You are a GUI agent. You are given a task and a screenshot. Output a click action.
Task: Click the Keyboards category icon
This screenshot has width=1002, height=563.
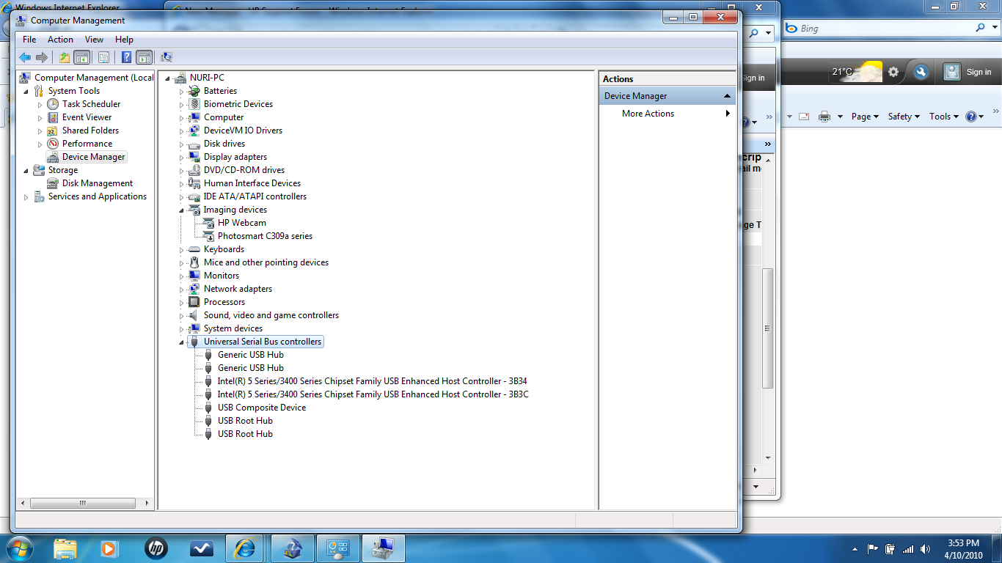click(194, 249)
